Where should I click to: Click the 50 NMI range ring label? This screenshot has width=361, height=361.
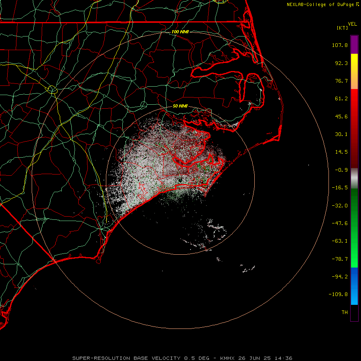coord(180,106)
